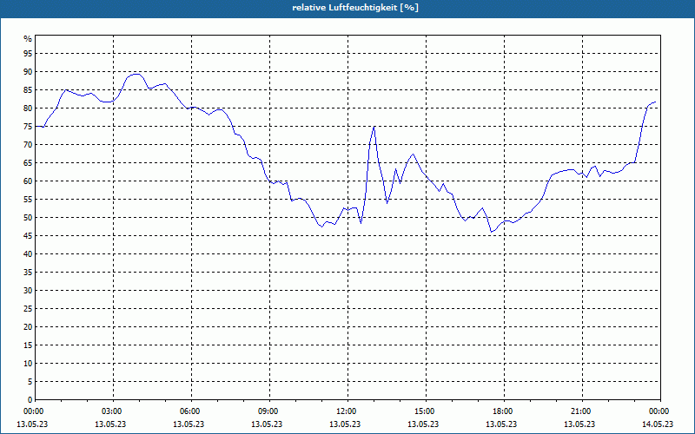This screenshot has width=695, height=434.
Task: Click the y-axis value 50
Action: click(28, 218)
